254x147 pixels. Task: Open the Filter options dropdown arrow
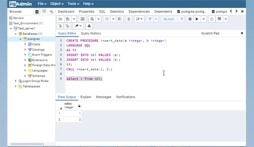pyautogui.click(x=156, y=19)
